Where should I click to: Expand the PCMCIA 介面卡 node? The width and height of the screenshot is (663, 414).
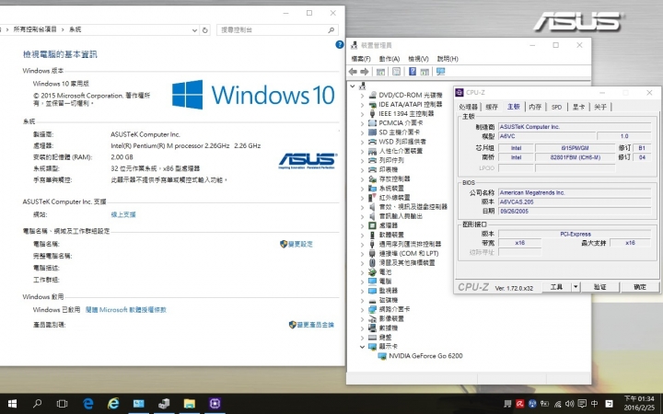pos(363,123)
